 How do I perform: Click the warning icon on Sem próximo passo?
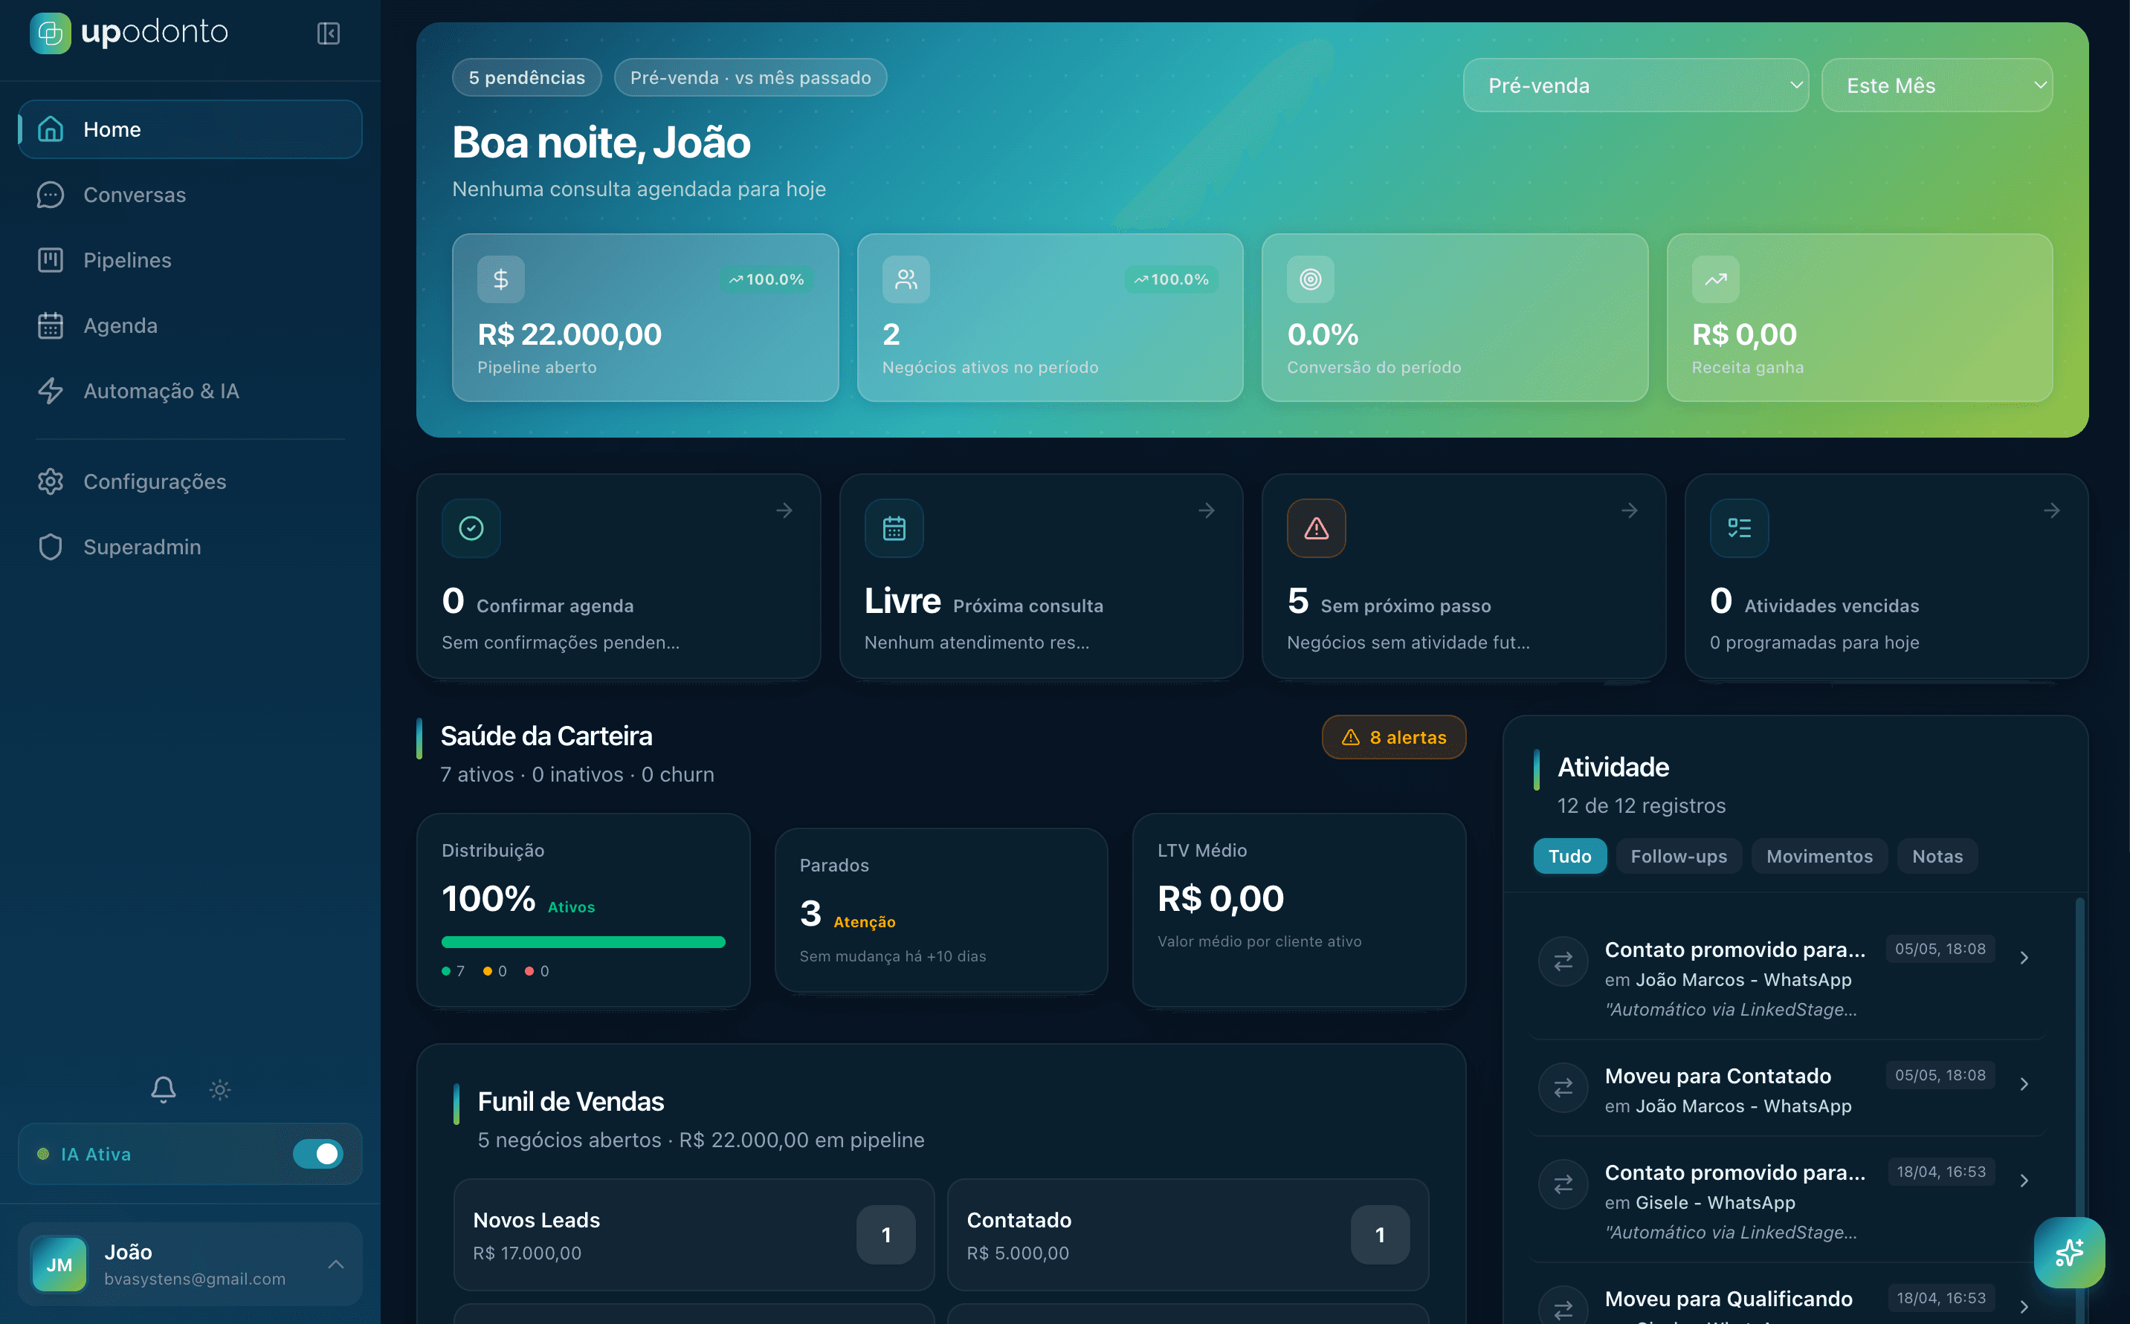[x=1317, y=528]
